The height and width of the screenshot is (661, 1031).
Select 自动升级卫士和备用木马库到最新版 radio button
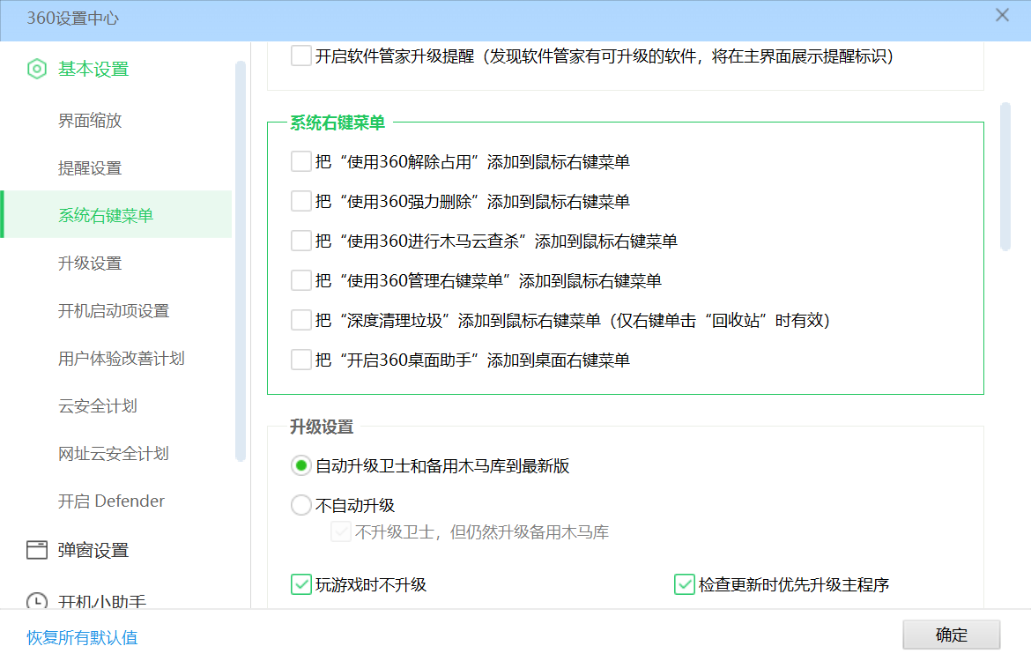301,465
